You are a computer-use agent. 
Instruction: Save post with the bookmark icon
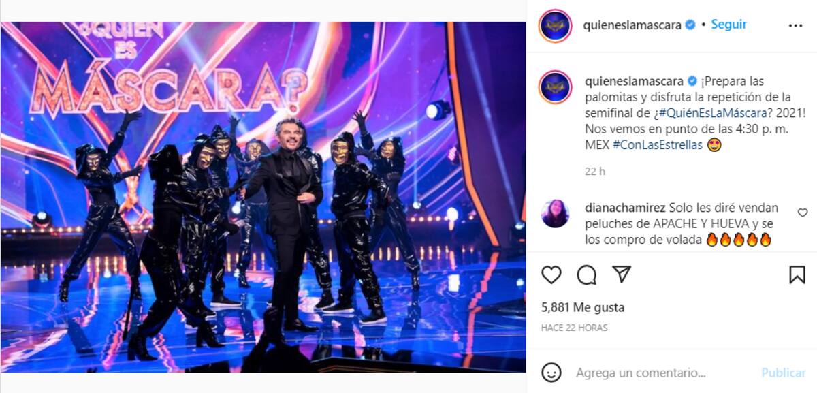(797, 274)
